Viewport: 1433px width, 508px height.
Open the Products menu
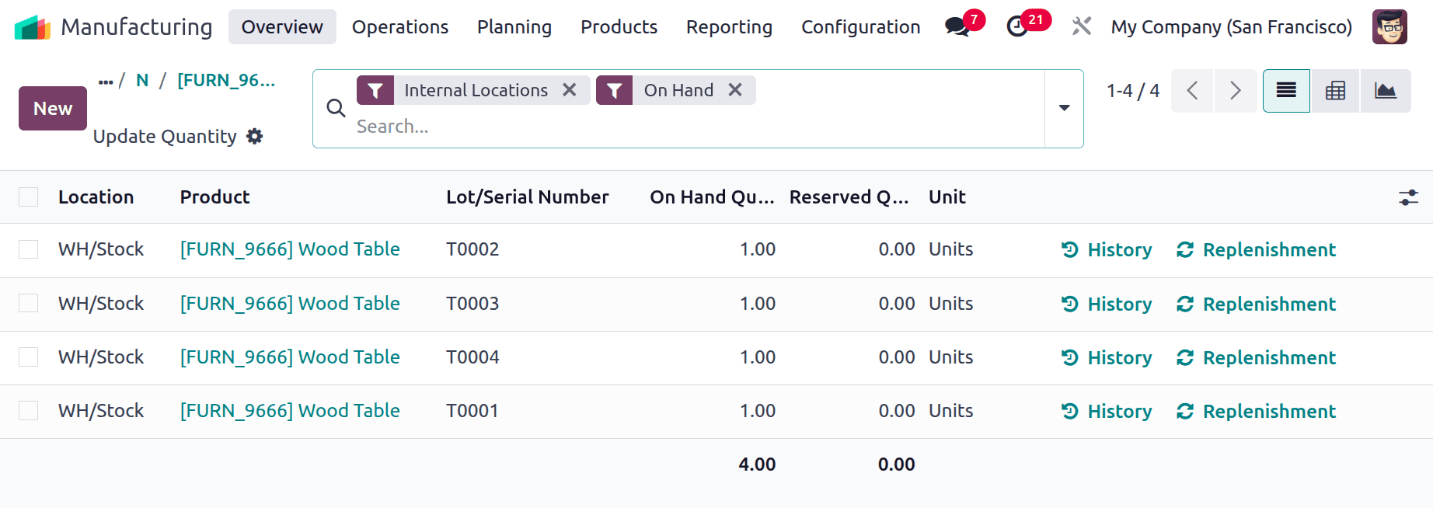click(x=619, y=27)
